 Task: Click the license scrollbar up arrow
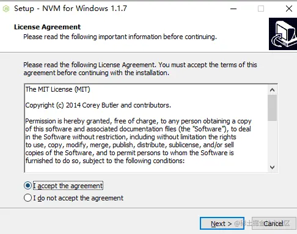272,90
